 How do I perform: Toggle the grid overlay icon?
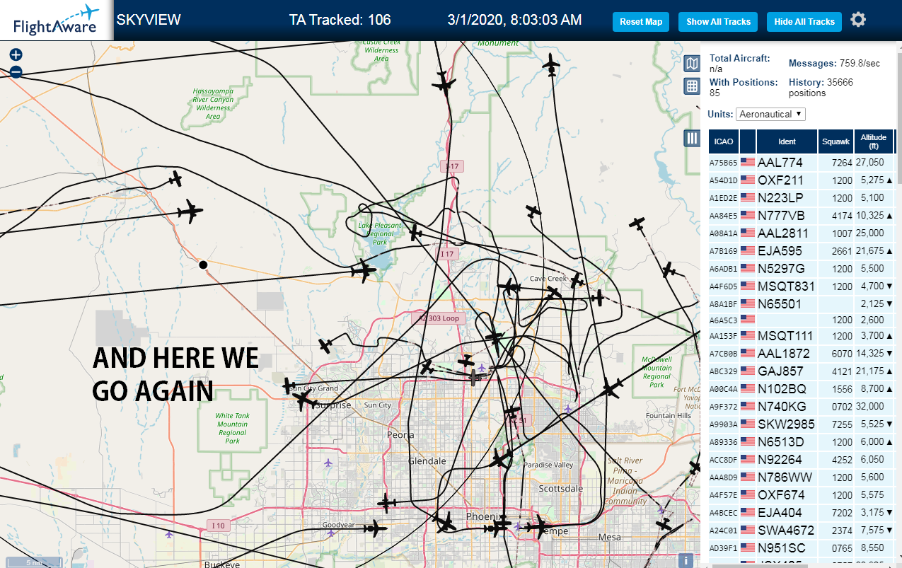(x=692, y=86)
